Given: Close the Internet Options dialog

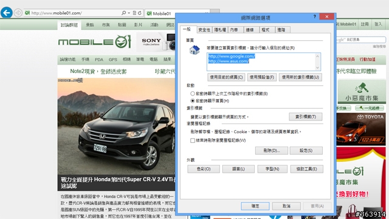Looking at the screenshot, I should click(x=327, y=16).
